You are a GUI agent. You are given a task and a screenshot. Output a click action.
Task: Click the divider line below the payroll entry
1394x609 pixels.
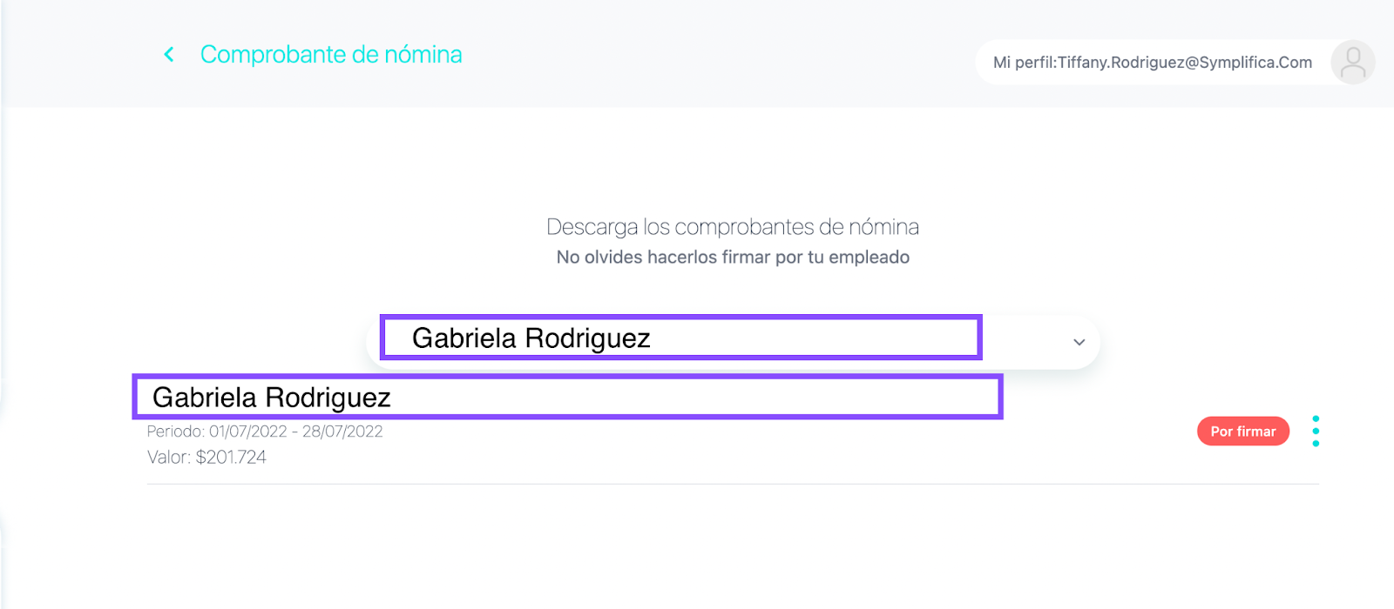pyautogui.click(x=733, y=484)
